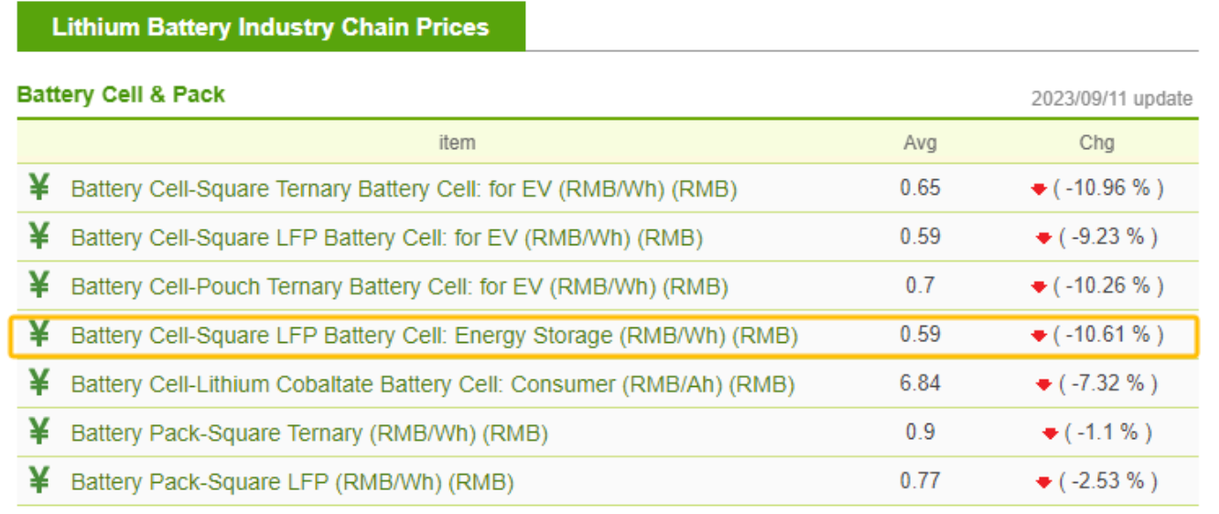Click the Chg column header
Viewport: 1219px width, 514px height.
click(x=1096, y=143)
